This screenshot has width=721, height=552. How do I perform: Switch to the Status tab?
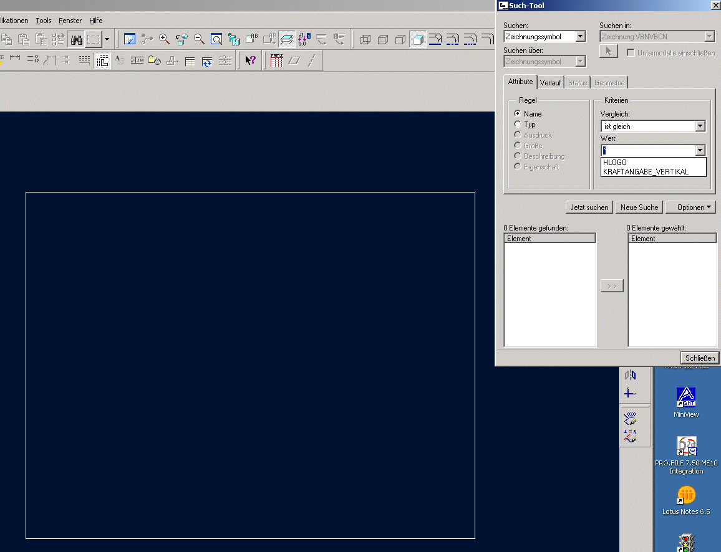point(578,83)
